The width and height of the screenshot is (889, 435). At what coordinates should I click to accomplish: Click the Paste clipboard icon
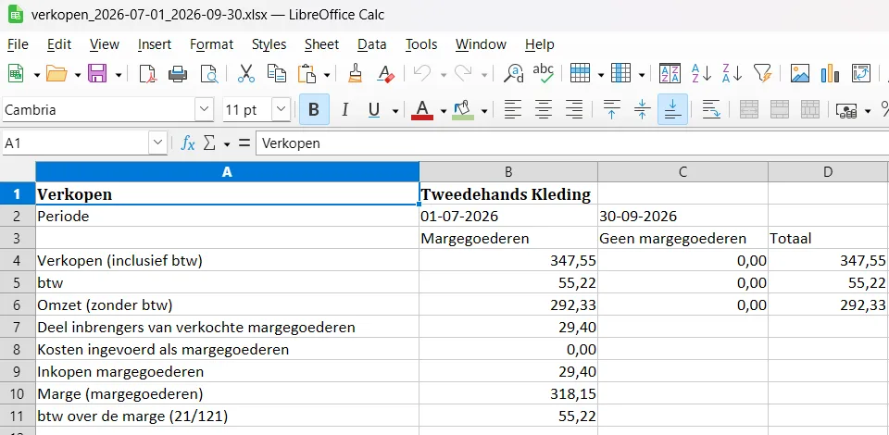(307, 74)
